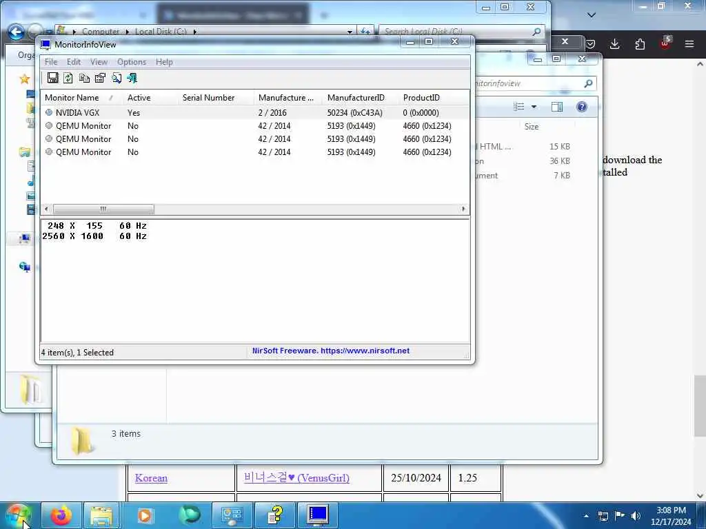This screenshot has height=529, width=706.
Task: Click the help question-mark icon in explorer window
Action: pyautogui.click(x=581, y=107)
